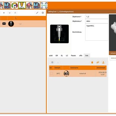Open the office desk icon beside the milling tool
Screen dimensions: 116x116
click(29, 5)
